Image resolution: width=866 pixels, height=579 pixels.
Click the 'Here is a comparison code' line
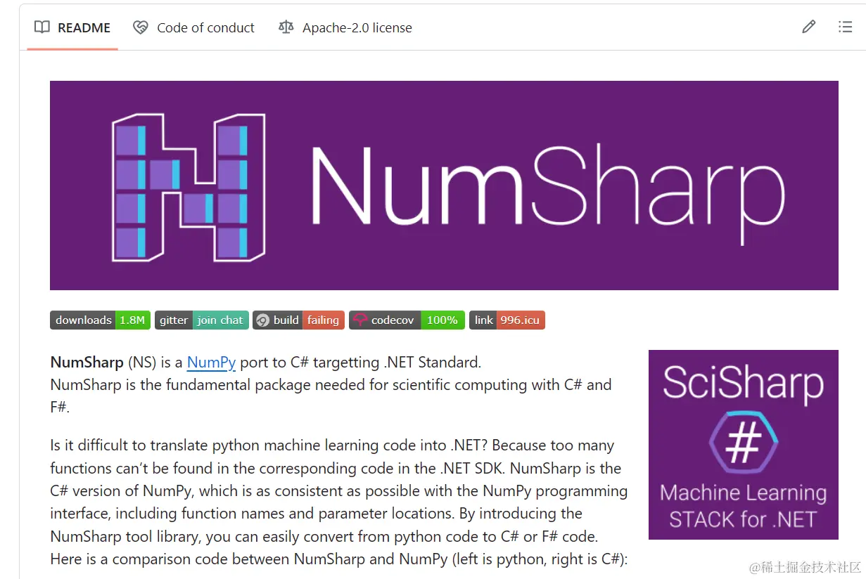(x=338, y=559)
